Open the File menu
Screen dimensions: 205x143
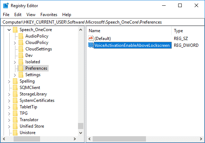coord(6,15)
